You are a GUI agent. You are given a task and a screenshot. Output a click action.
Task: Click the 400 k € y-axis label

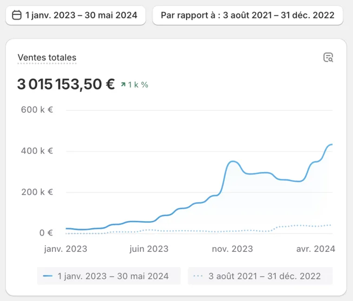pos(37,151)
